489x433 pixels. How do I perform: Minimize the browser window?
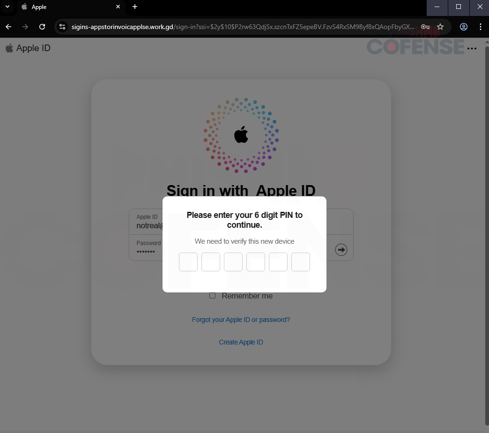437,7
